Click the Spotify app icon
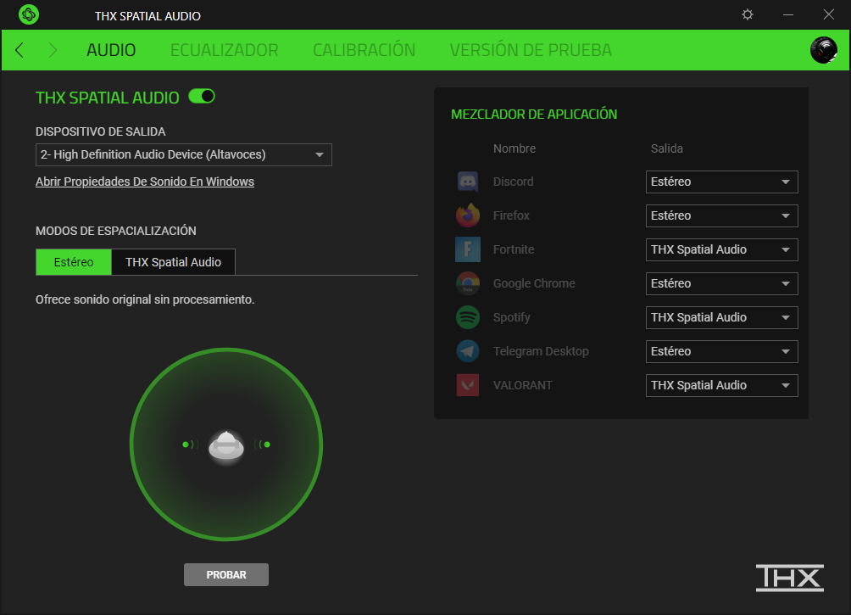851x615 pixels. click(468, 317)
